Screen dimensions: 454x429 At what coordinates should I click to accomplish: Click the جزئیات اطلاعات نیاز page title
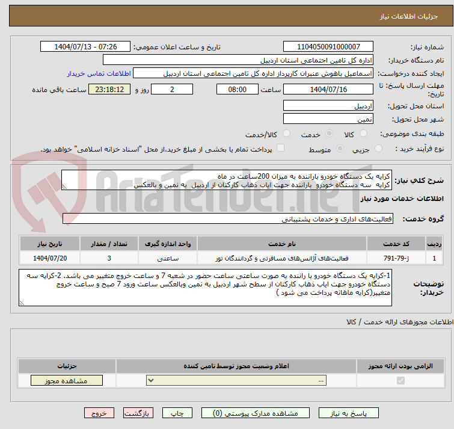[x=408, y=16]
